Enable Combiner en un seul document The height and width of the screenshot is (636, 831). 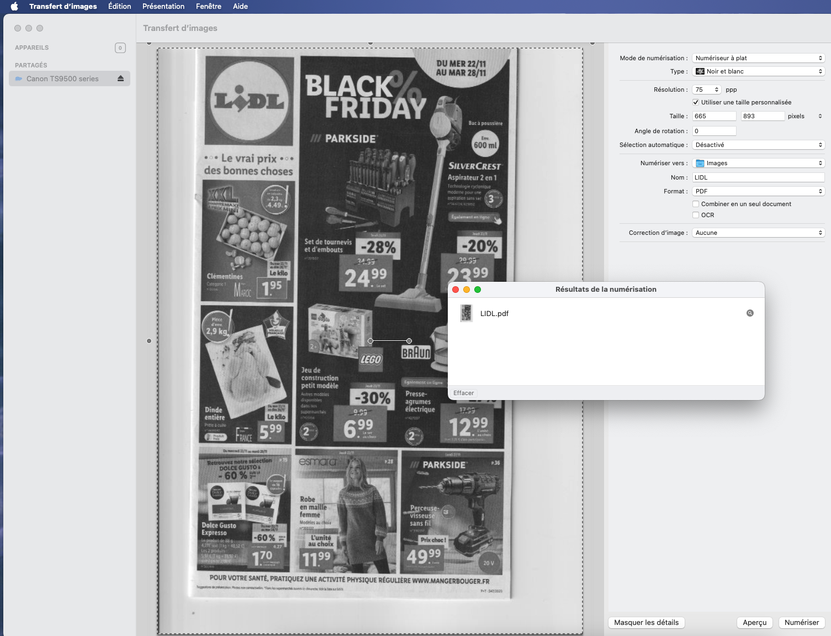(x=696, y=204)
